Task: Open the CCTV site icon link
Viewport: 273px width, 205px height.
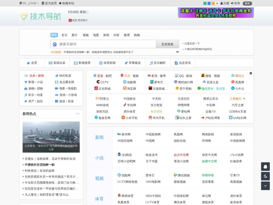Action: pos(102,82)
